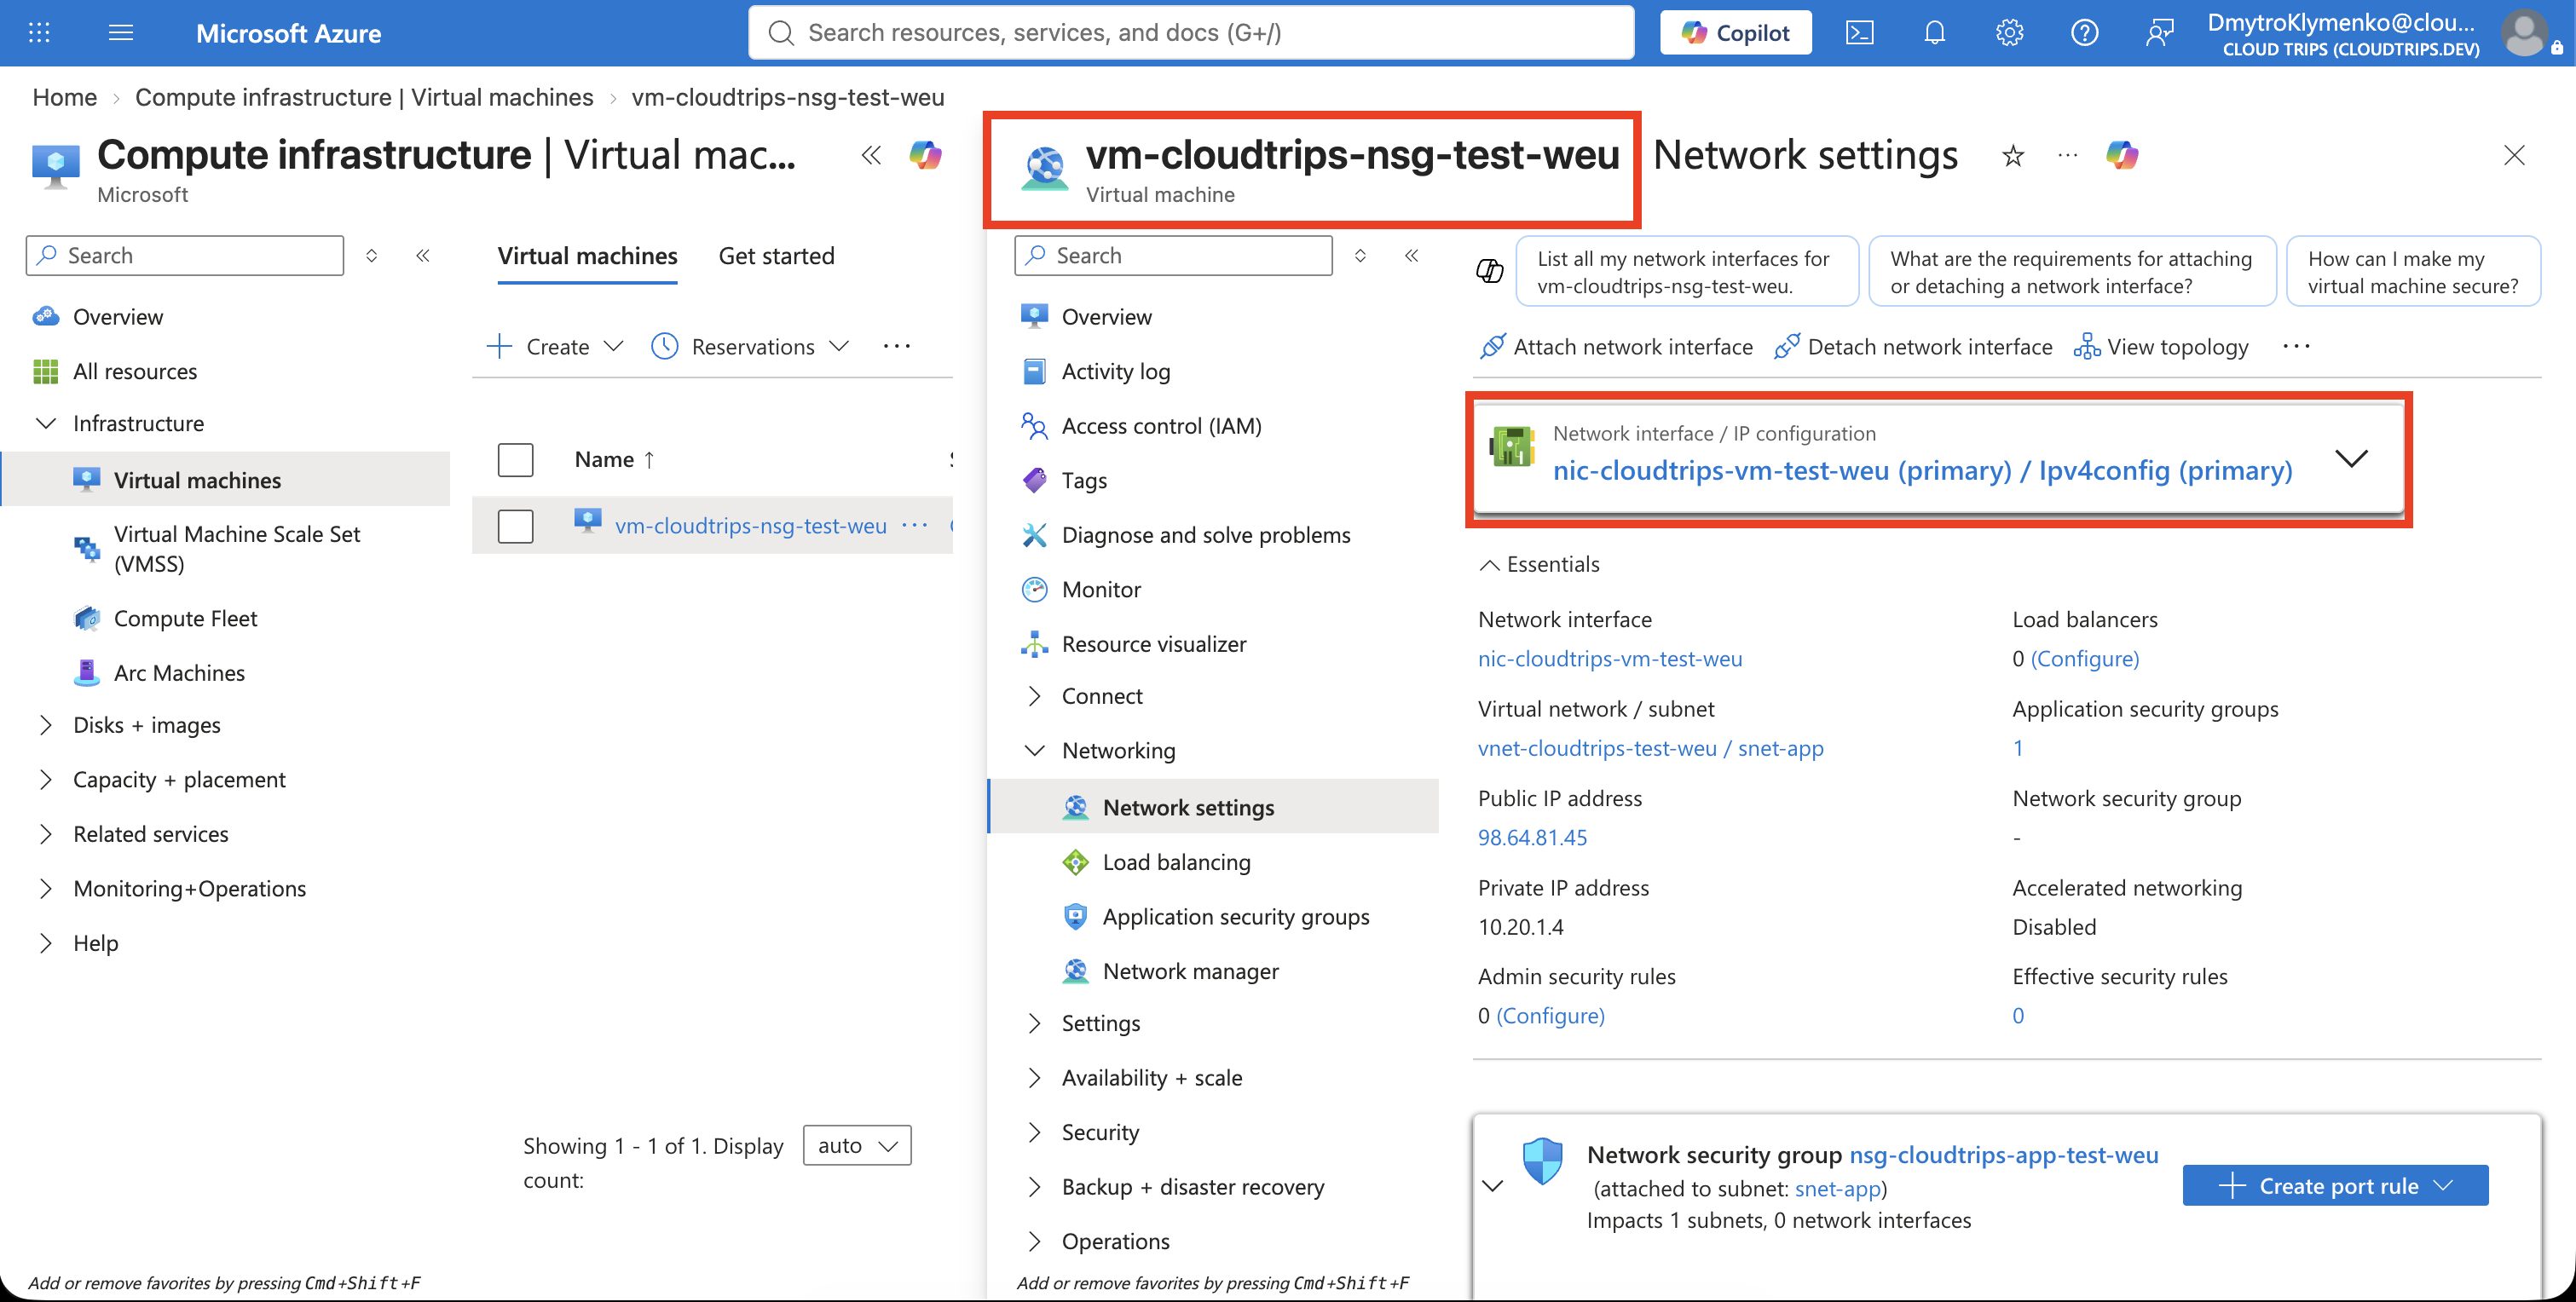Open the Reservations dropdown

tap(750, 347)
